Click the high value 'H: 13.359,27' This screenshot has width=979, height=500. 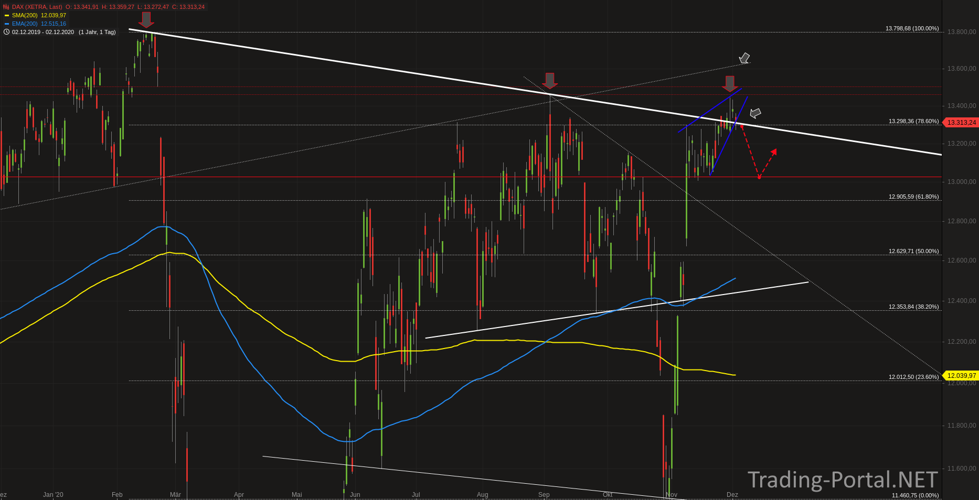click(118, 7)
